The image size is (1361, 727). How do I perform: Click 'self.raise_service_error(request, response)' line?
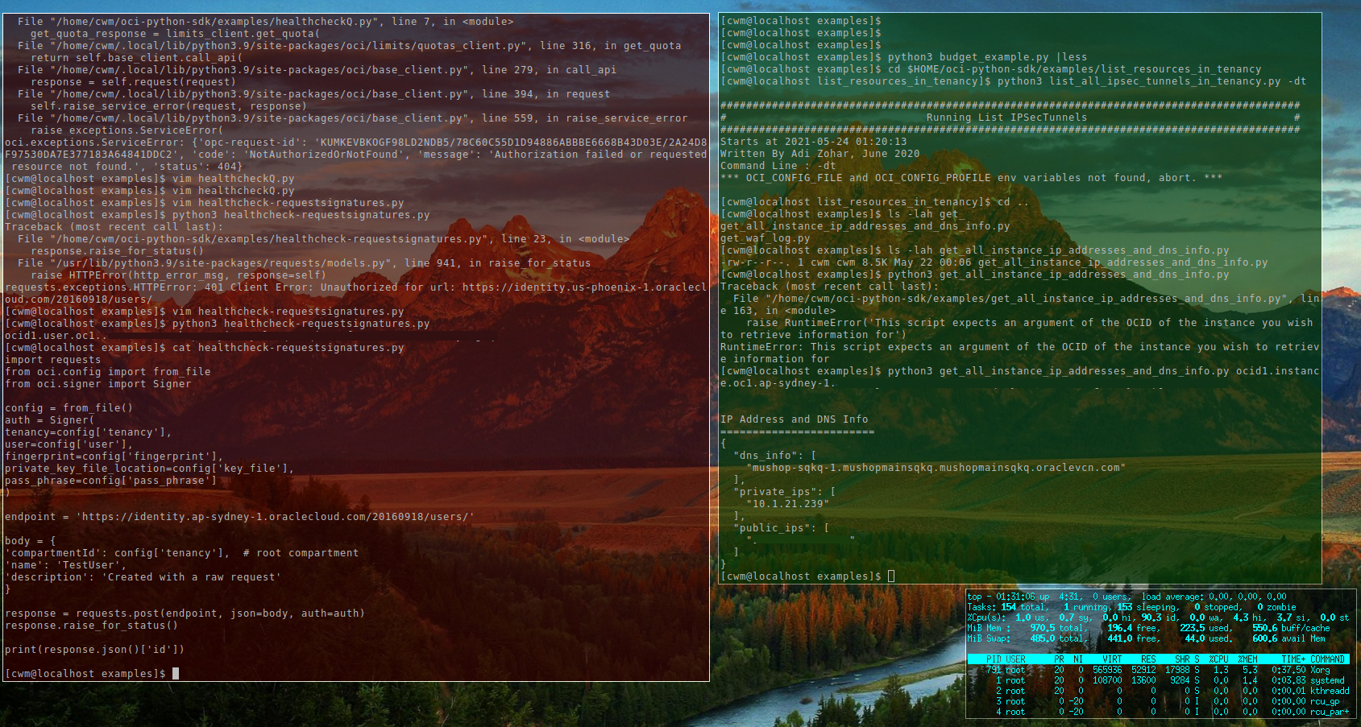tap(168, 106)
